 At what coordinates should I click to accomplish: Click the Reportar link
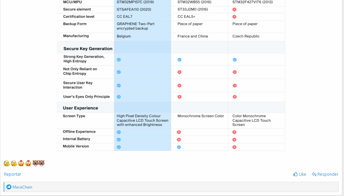coord(13,174)
